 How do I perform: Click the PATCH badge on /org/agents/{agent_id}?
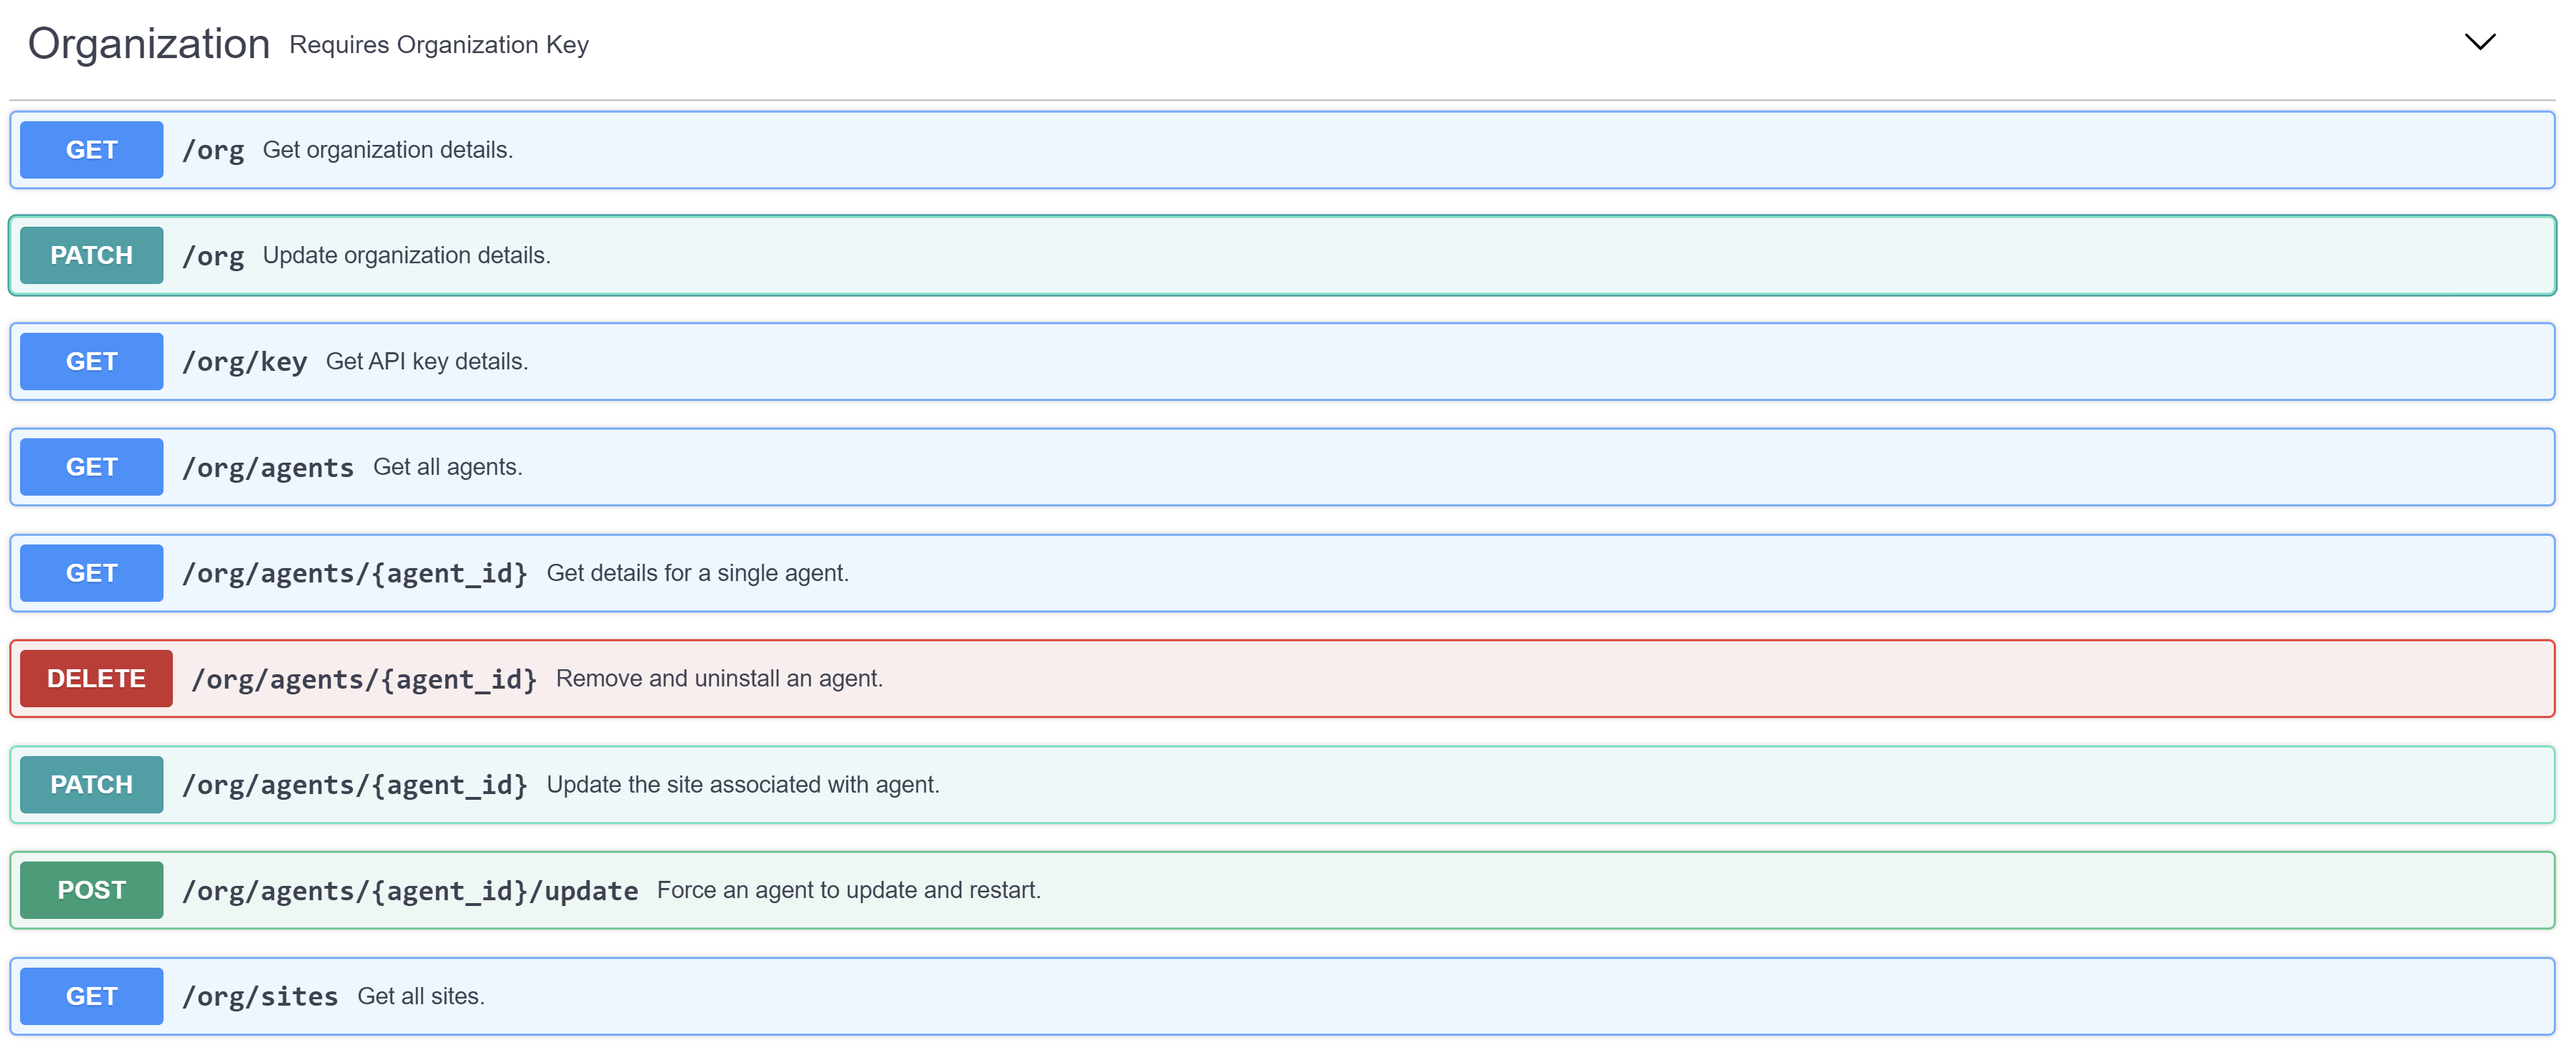[90, 784]
